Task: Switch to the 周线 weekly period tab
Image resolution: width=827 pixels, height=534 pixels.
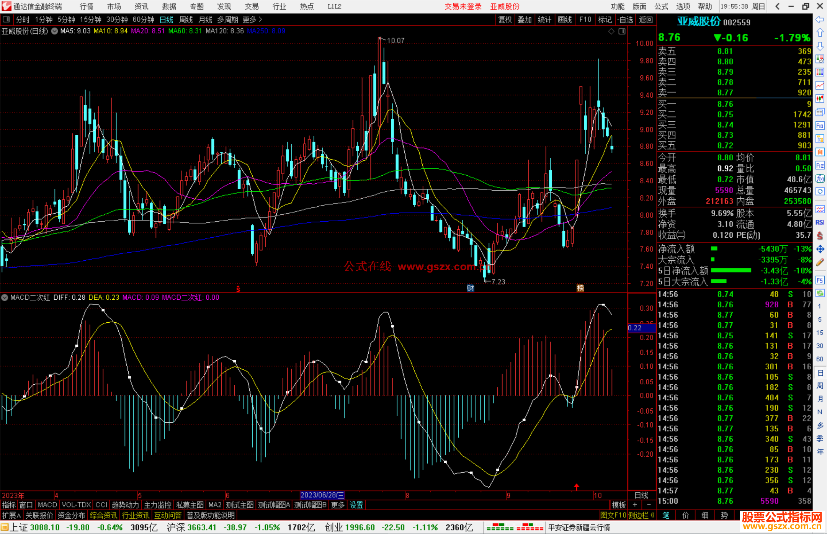Action: point(186,20)
